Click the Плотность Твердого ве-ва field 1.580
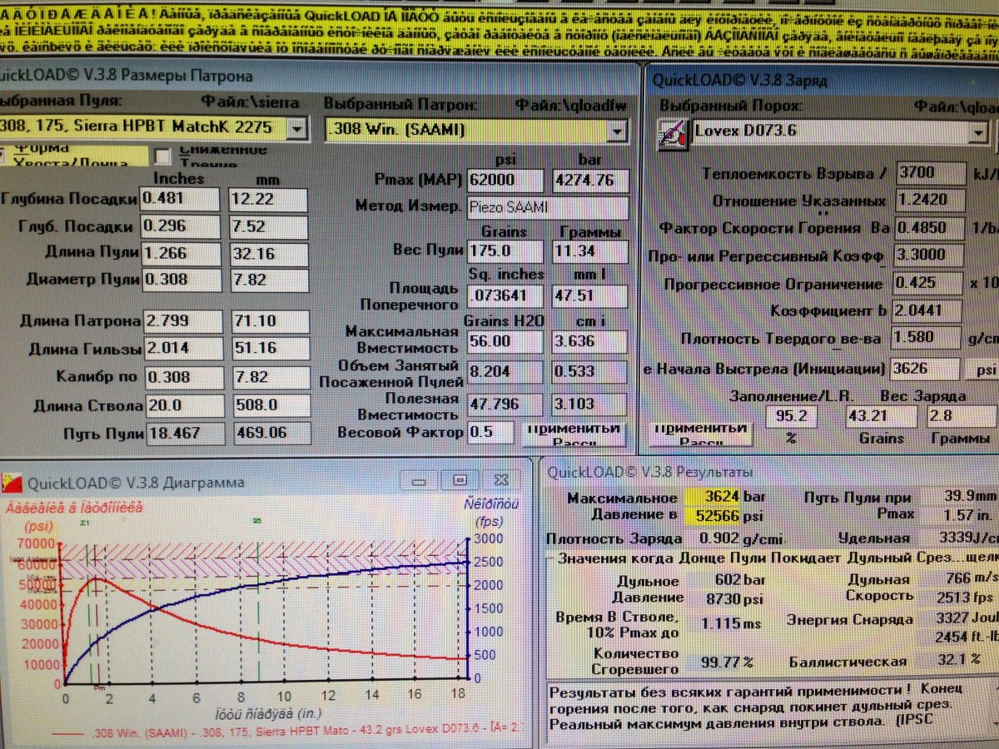The height and width of the screenshot is (749, 999). (x=925, y=338)
